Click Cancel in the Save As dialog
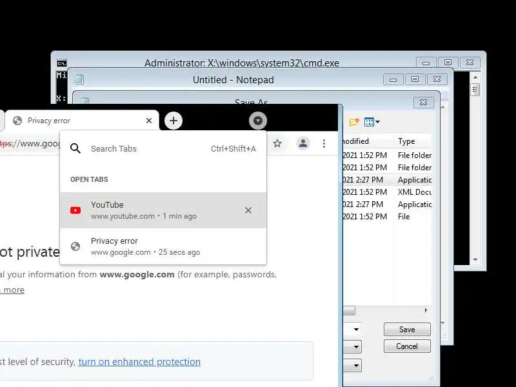 (x=407, y=346)
